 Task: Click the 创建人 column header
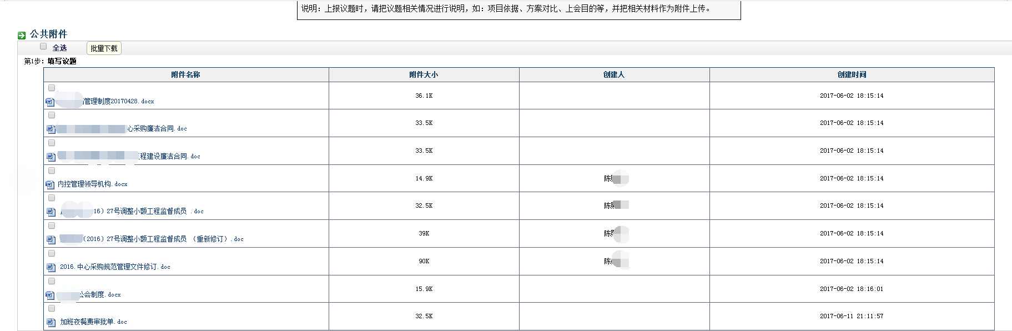[614, 74]
